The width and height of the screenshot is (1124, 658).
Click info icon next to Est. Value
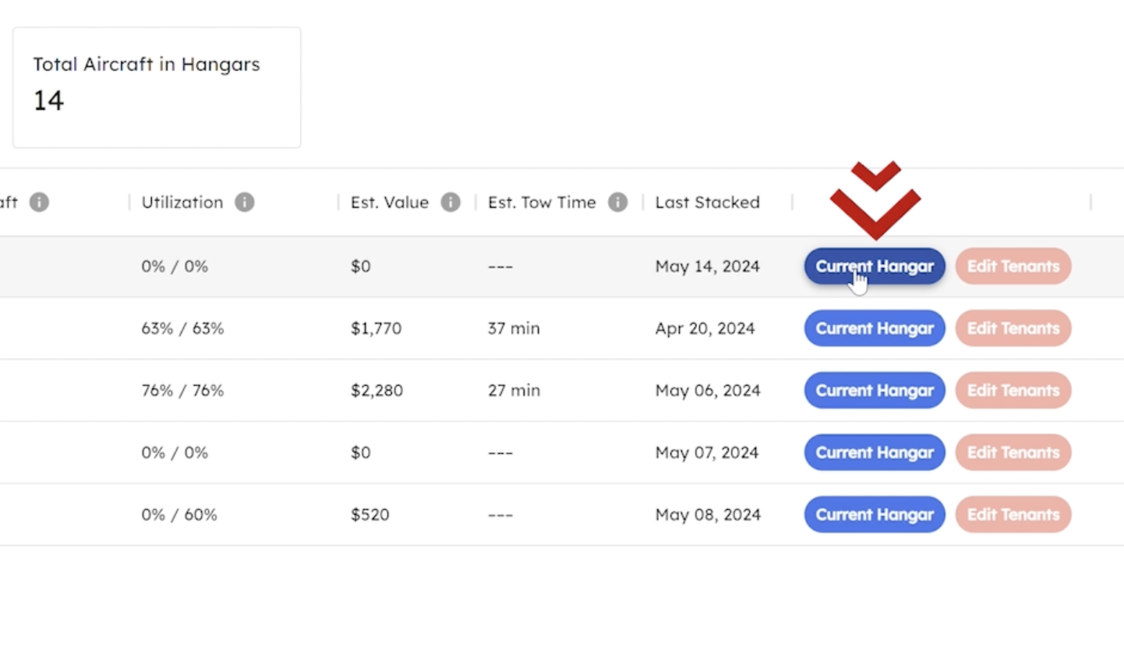coord(451,203)
